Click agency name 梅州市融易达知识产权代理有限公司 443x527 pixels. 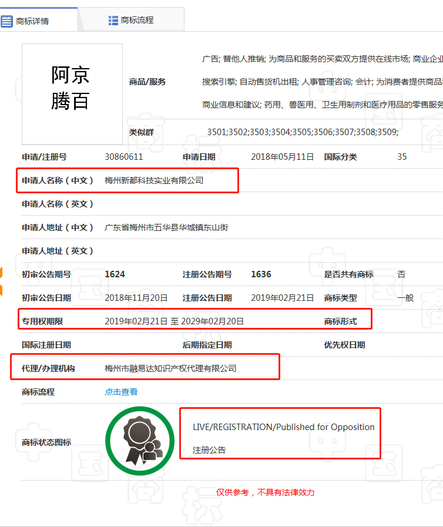tap(170, 368)
